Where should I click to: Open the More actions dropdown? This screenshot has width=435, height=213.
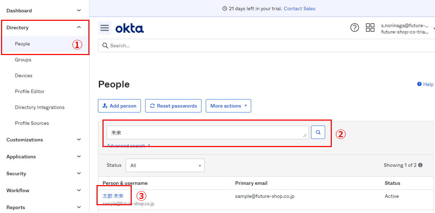tap(228, 106)
